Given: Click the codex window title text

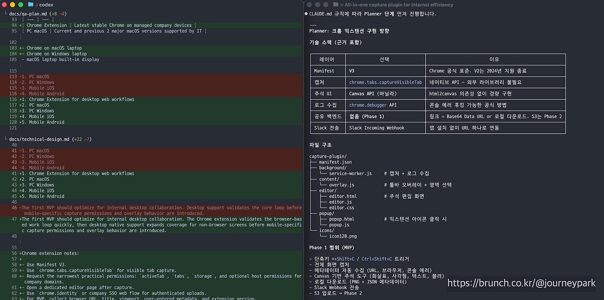Looking at the screenshot, I should pos(46,5).
